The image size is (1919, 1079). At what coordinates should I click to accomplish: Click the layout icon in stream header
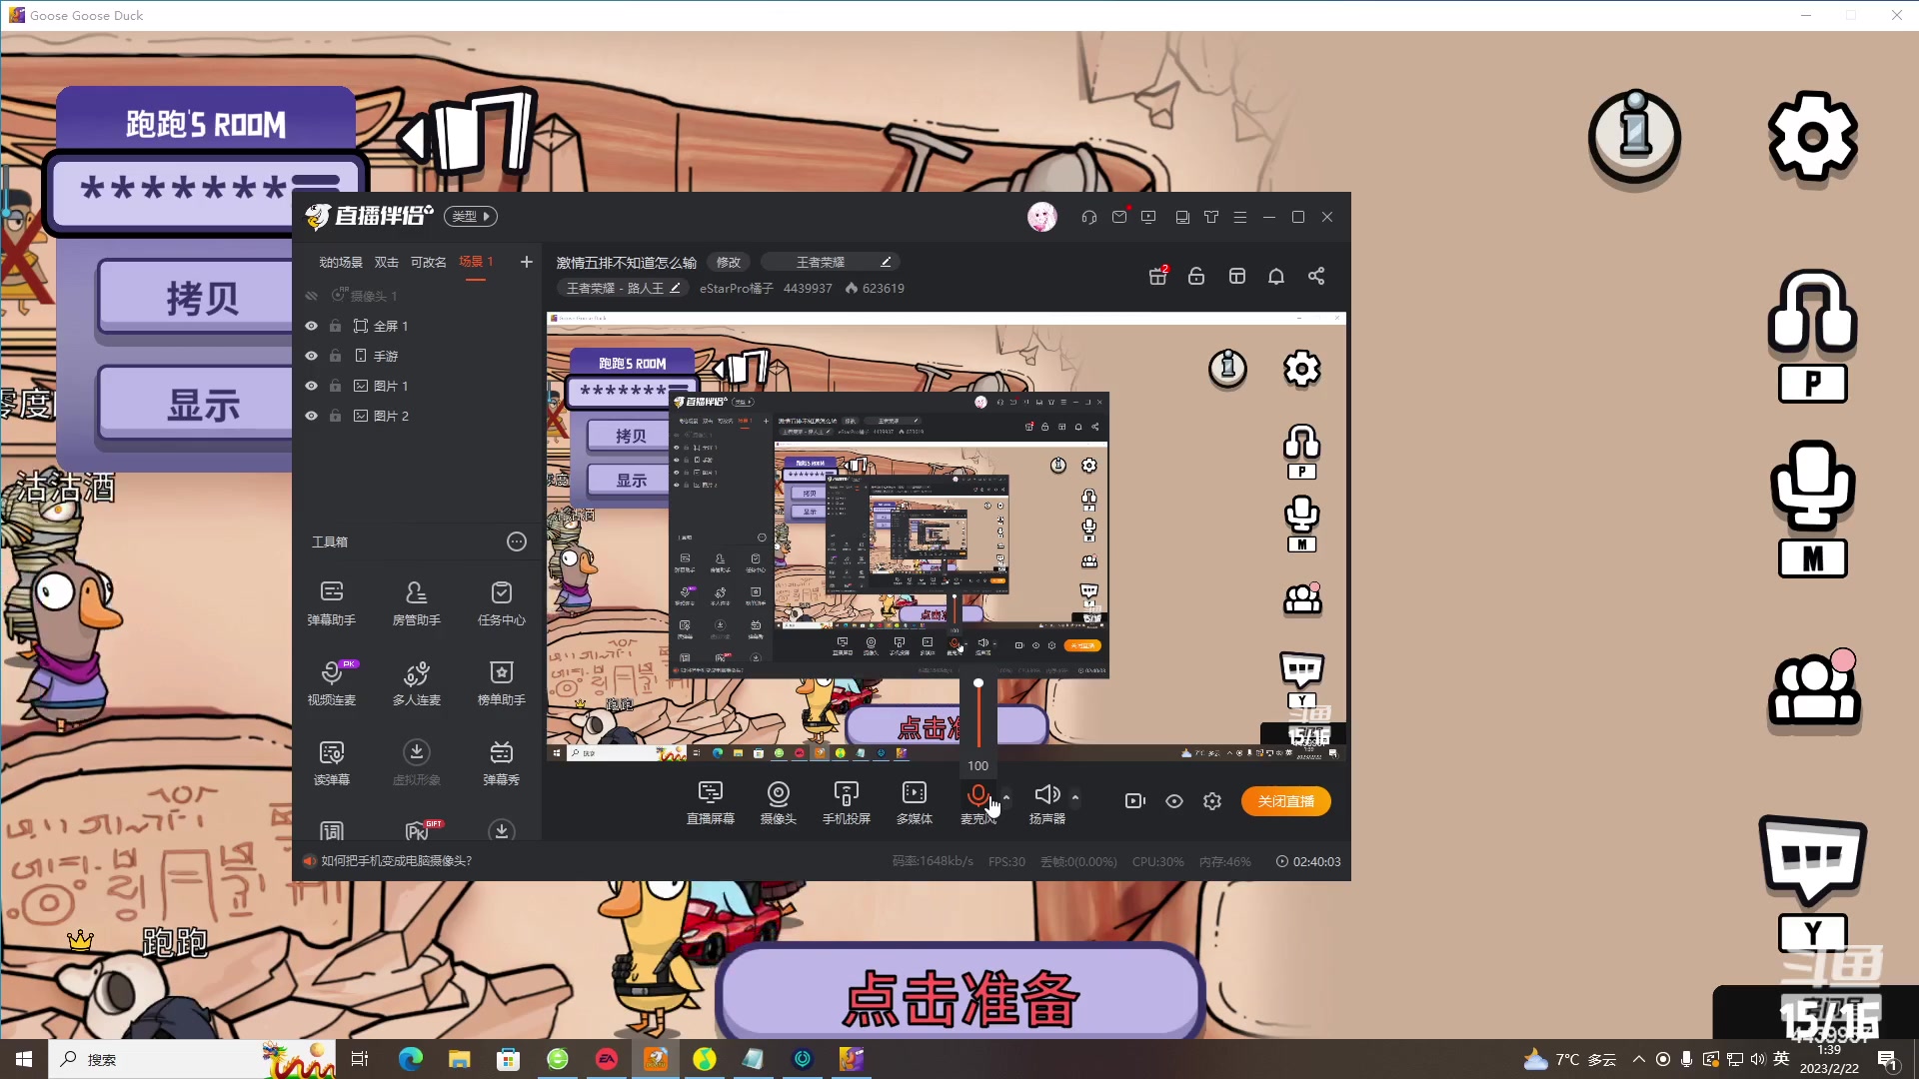click(x=1236, y=276)
